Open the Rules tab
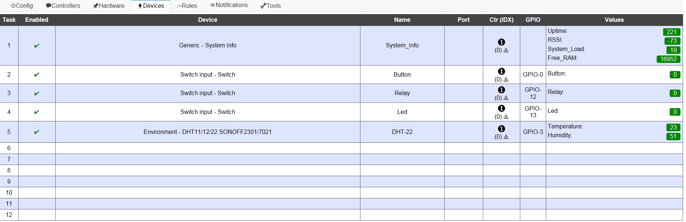Screen dimensions: 686x222 [x=187, y=6]
